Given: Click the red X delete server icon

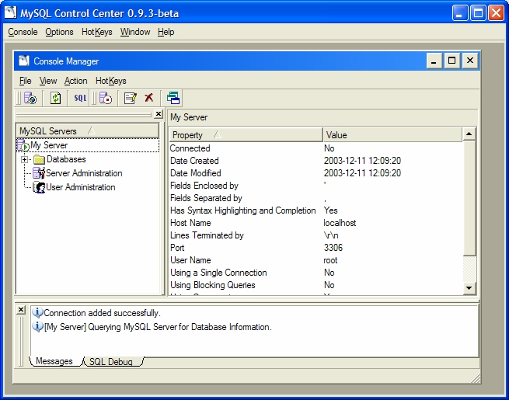Looking at the screenshot, I should [x=149, y=97].
